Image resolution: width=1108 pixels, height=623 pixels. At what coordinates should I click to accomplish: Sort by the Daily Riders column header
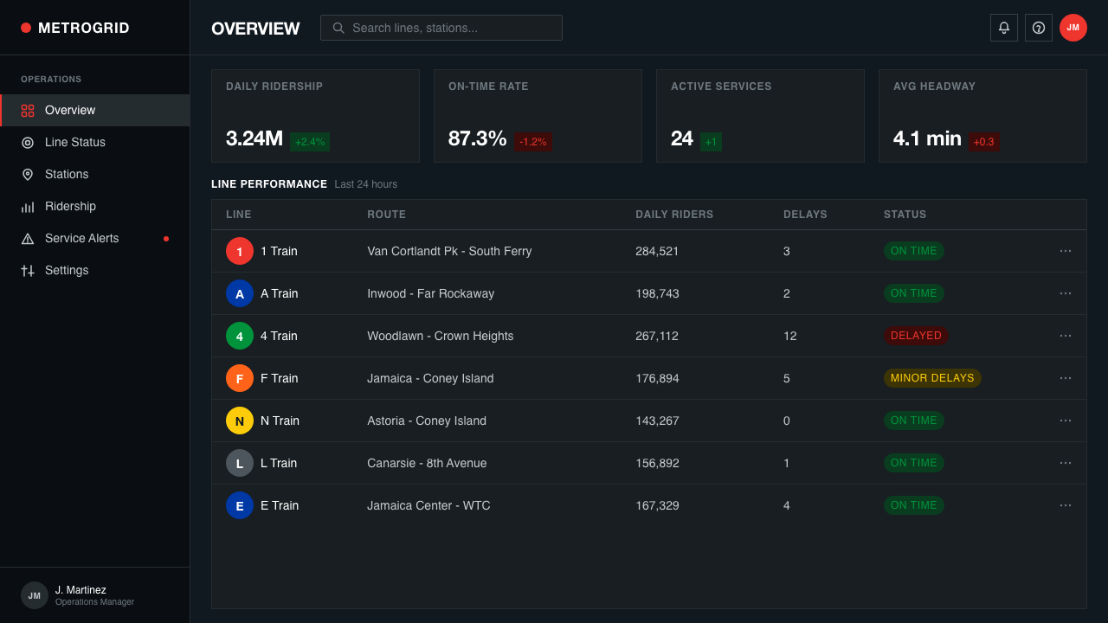(x=674, y=215)
